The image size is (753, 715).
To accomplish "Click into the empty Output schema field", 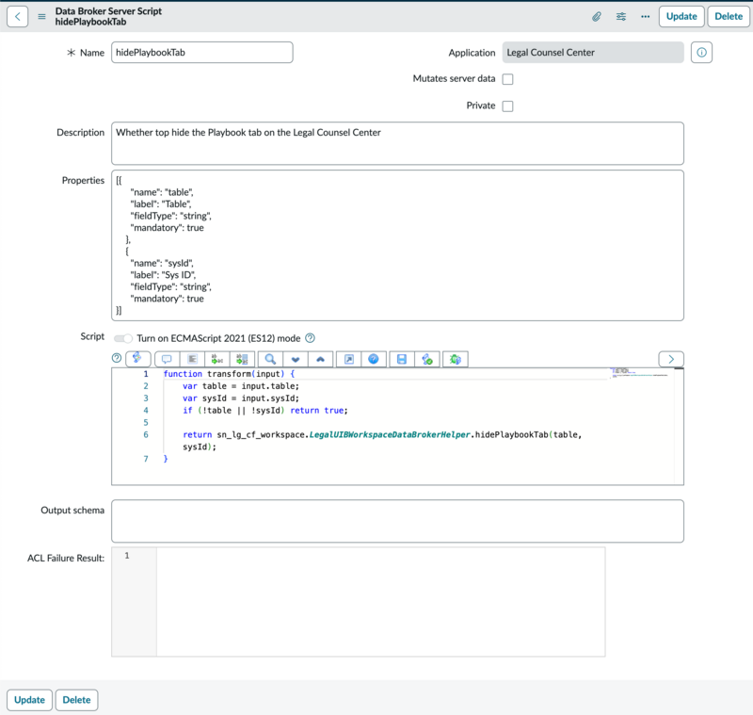I will (x=397, y=521).
